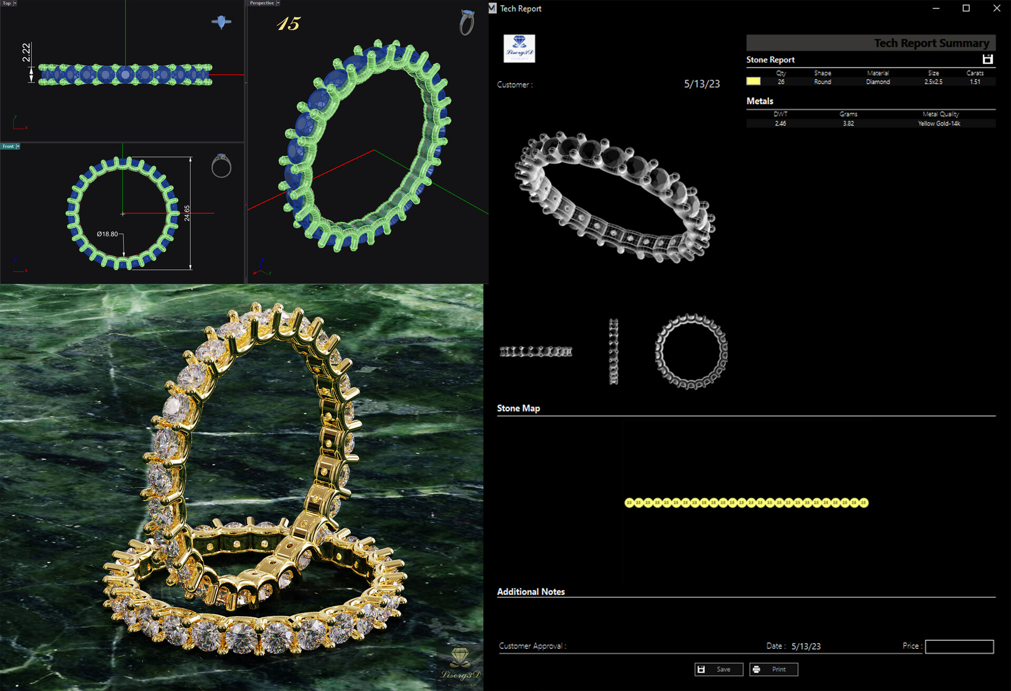Click the yellow diamond color swatch

click(753, 81)
